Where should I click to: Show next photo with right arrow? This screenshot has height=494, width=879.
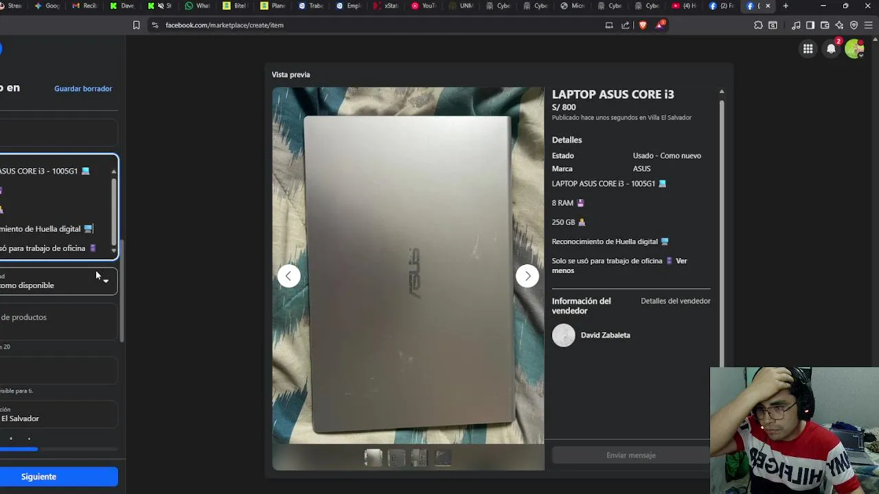(x=527, y=276)
